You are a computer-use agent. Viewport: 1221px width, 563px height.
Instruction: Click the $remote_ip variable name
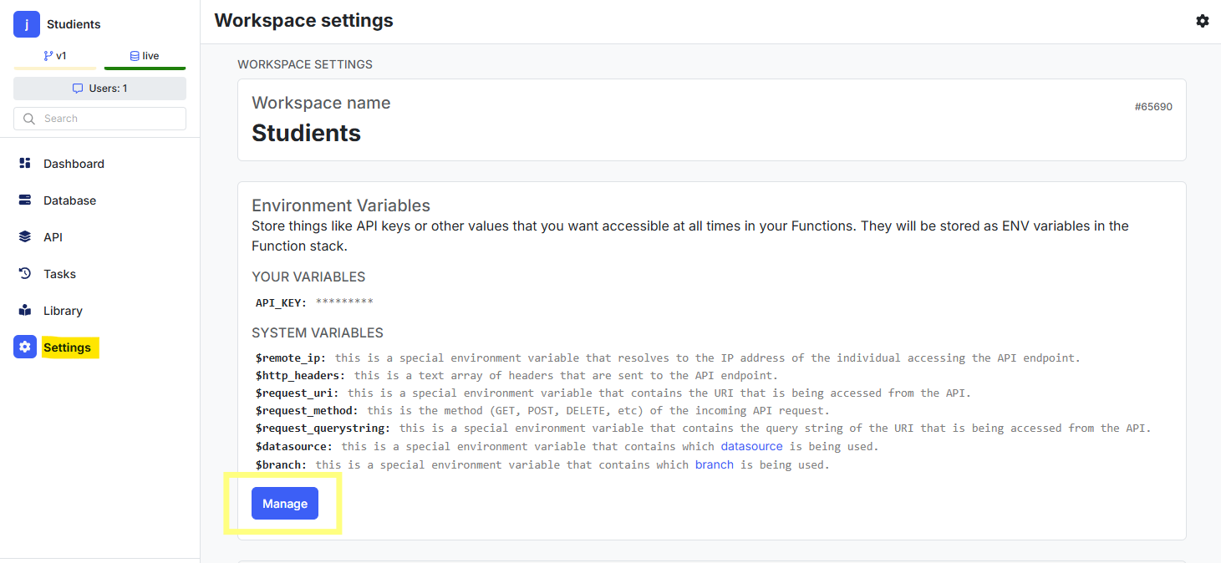click(288, 358)
